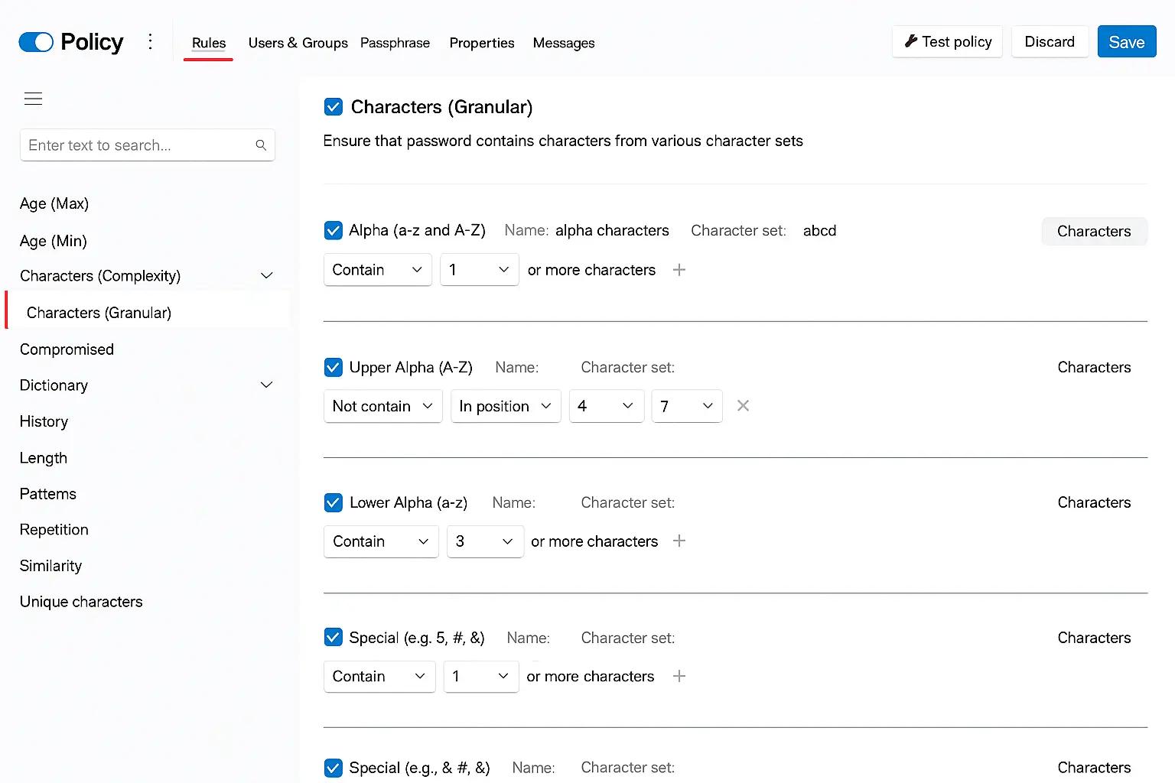Open Characters button for Lower Alpha rule
This screenshot has width=1175, height=783.
1094,502
